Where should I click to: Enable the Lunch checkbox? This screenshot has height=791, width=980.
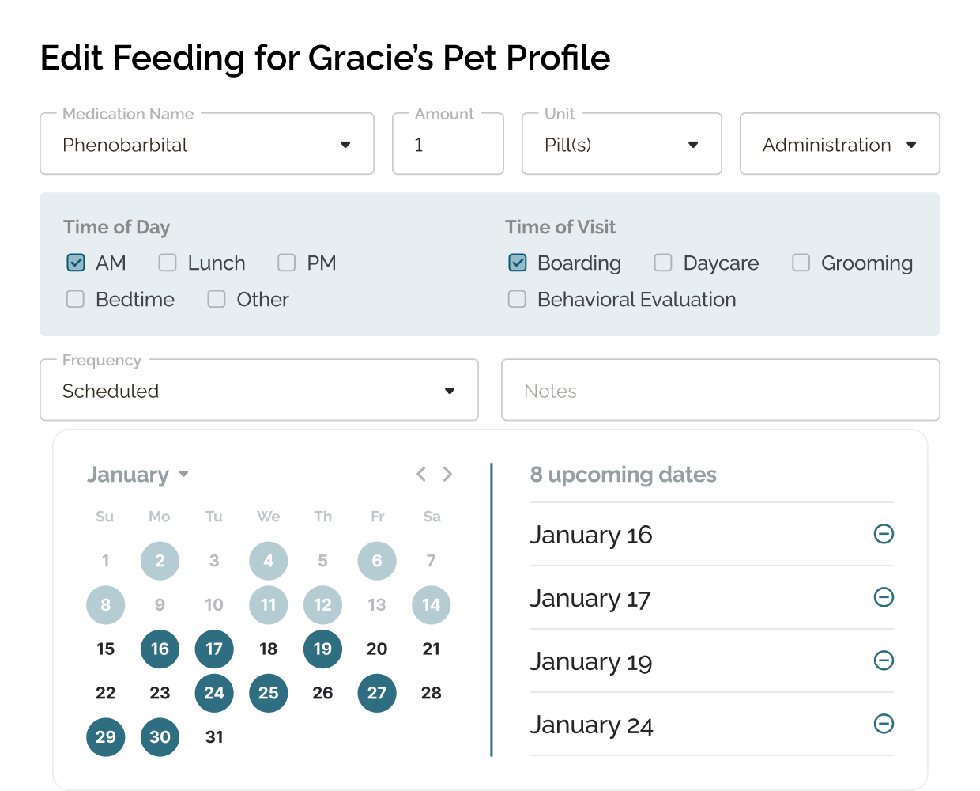168,263
